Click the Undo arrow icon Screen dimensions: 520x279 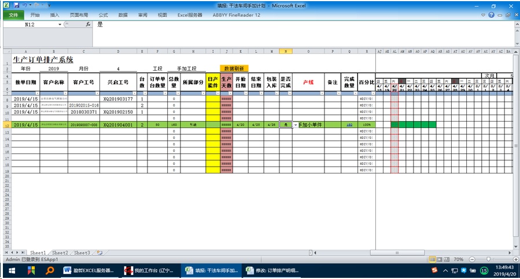[x=24, y=5]
